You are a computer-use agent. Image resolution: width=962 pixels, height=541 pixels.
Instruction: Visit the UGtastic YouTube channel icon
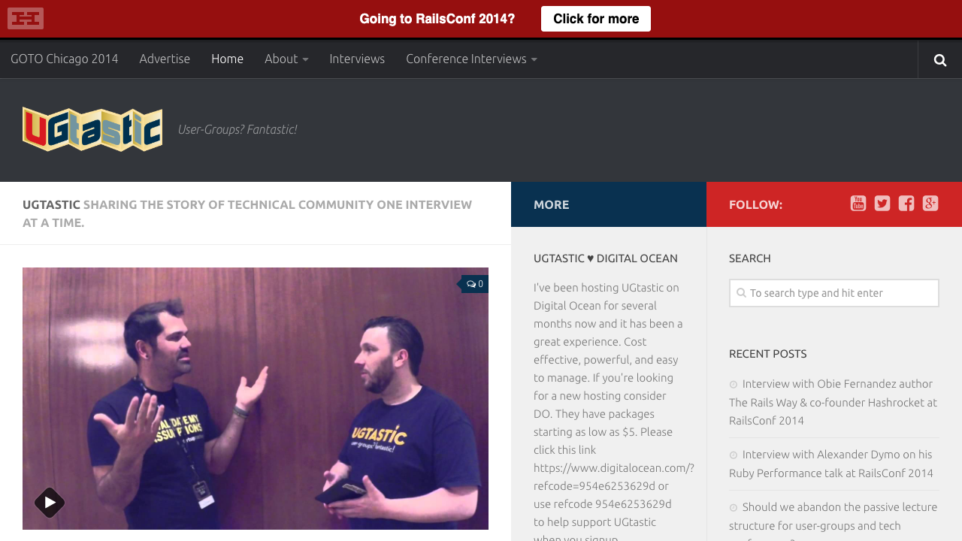coord(858,204)
